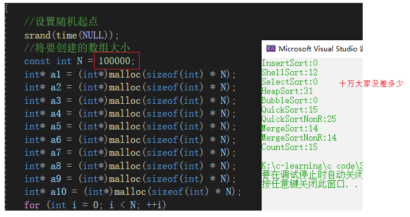This screenshot has width=410, height=217.
Task: Click the HeapSort:31 output line
Action: [287, 91]
